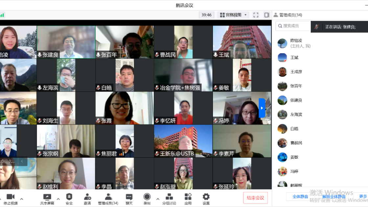
Task: Toggle the side panel layout icon
Action: click(266, 15)
